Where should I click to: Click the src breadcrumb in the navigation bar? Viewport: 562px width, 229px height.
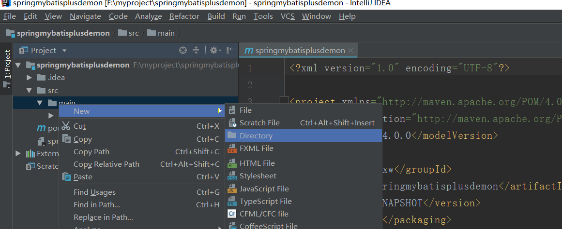pyautogui.click(x=129, y=33)
